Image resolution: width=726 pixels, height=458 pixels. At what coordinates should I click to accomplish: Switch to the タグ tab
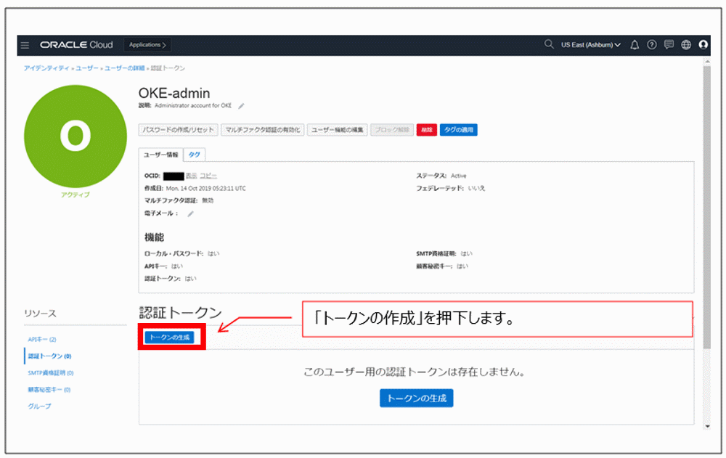pos(193,154)
